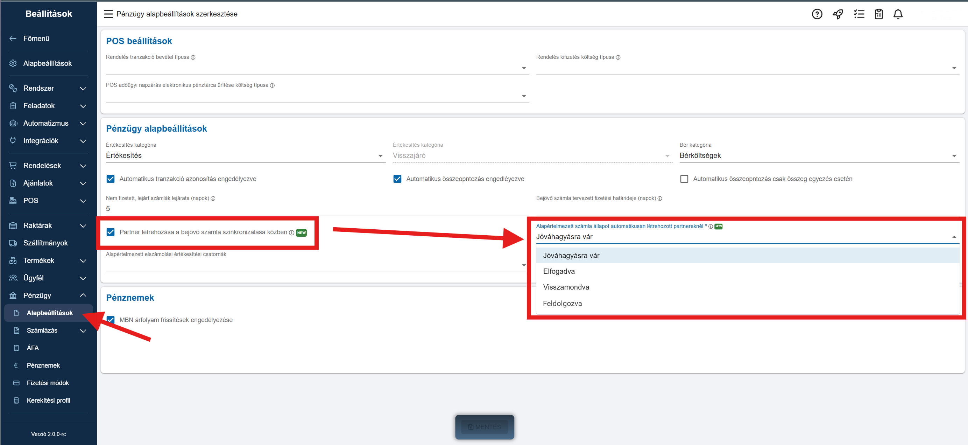The height and width of the screenshot is (445, 968).
Task: Toggle MBN árfolyam frissítések engedélyezése checkbox
Action: (111, 320)
